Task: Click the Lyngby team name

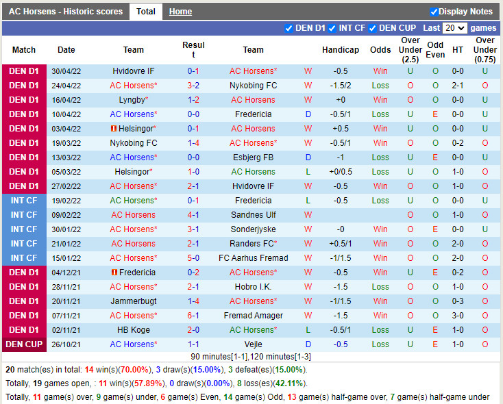Action: [x=133, y=100]
